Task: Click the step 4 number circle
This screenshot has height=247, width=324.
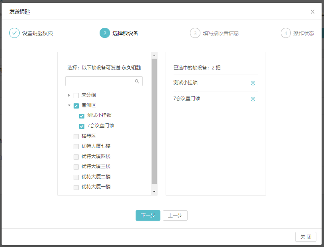Action: (286, 33)
